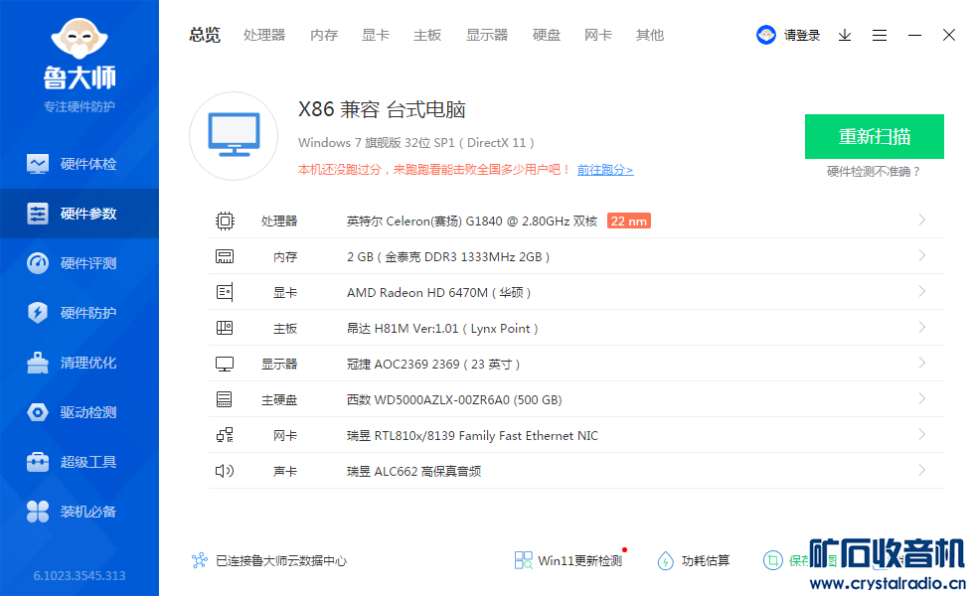Open 超级工具 super tools section
This screenshot has height=596, width=974.
(x=80, y=462)
